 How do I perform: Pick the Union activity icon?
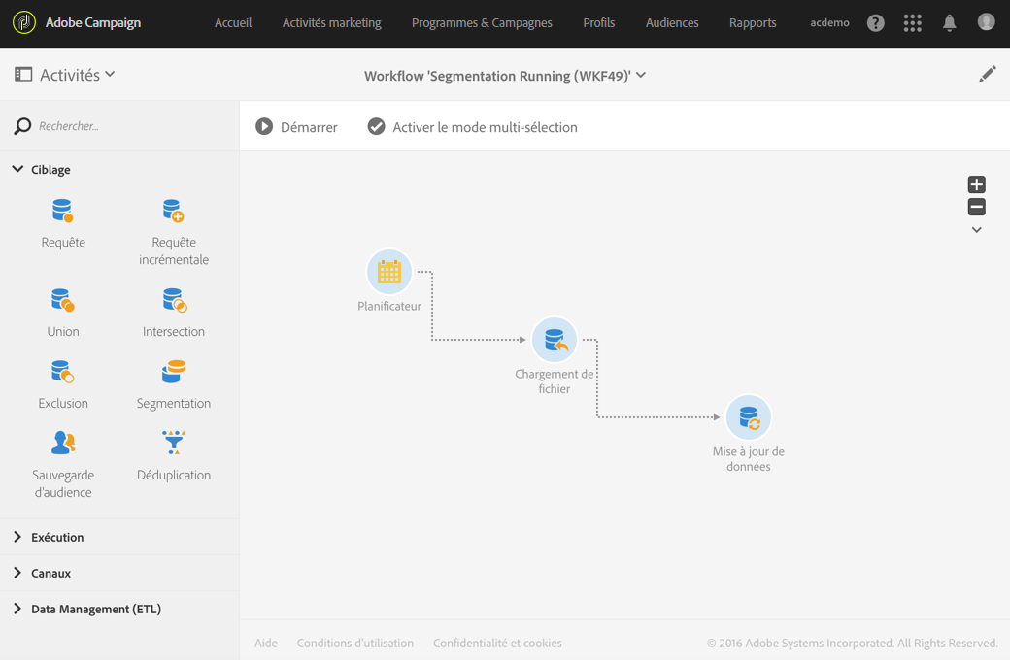(x=63, y=300)
